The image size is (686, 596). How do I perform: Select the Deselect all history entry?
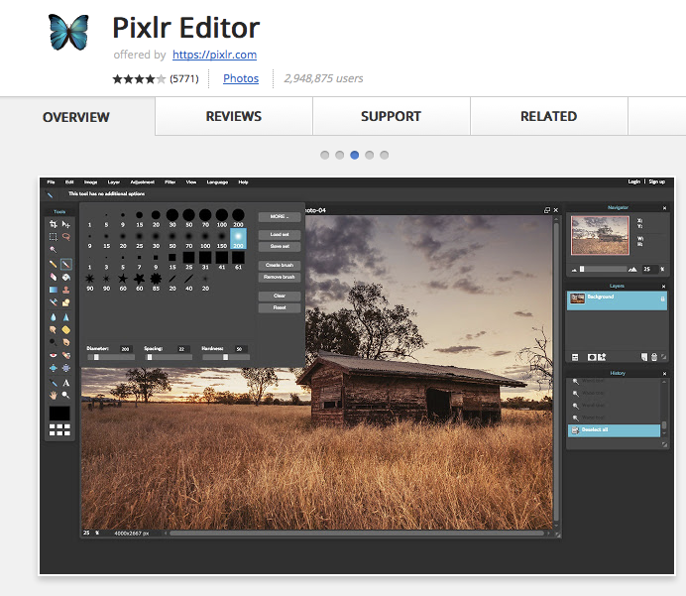point(614,430)
